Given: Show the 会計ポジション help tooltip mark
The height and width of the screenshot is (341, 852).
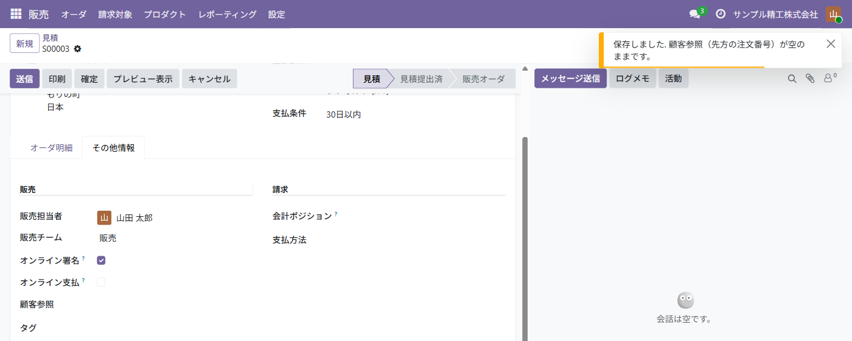Looking at the screenshot, I should point(336,214).
